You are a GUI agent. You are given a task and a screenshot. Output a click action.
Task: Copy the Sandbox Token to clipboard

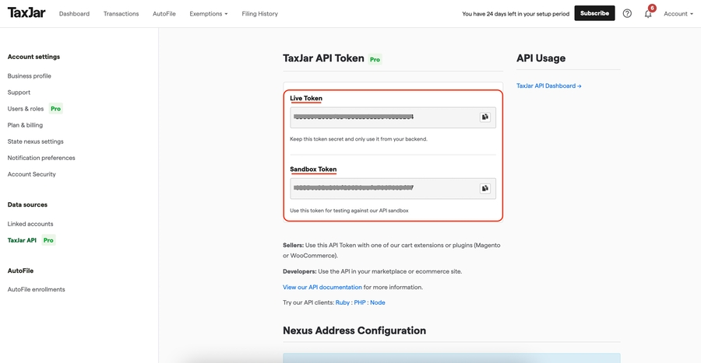tap(484, 188)
